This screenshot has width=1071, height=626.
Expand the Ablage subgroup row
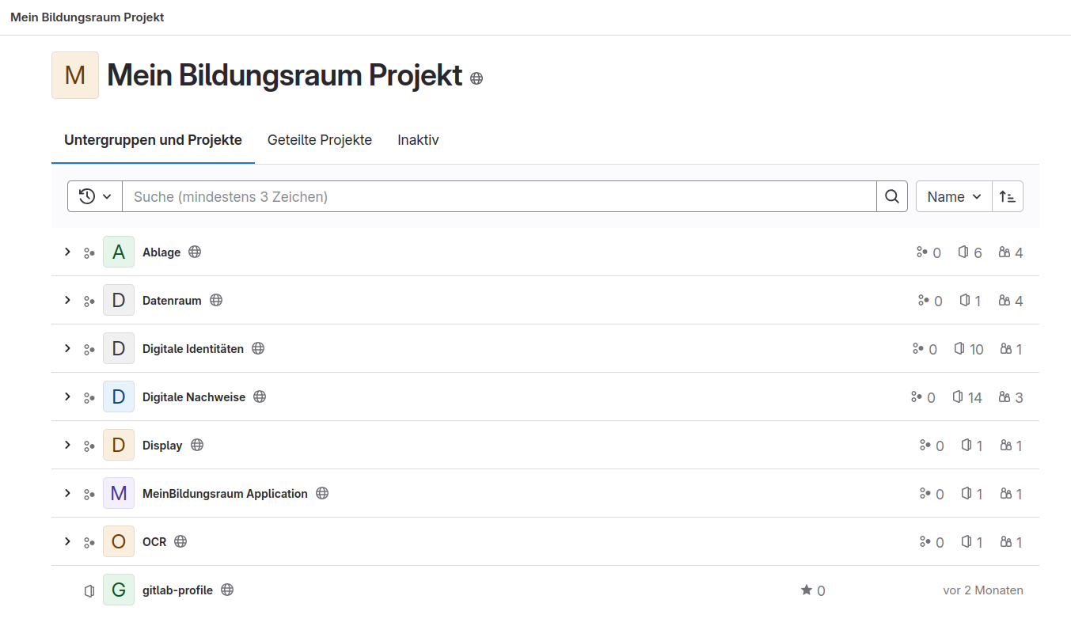(x=67, y=252)
